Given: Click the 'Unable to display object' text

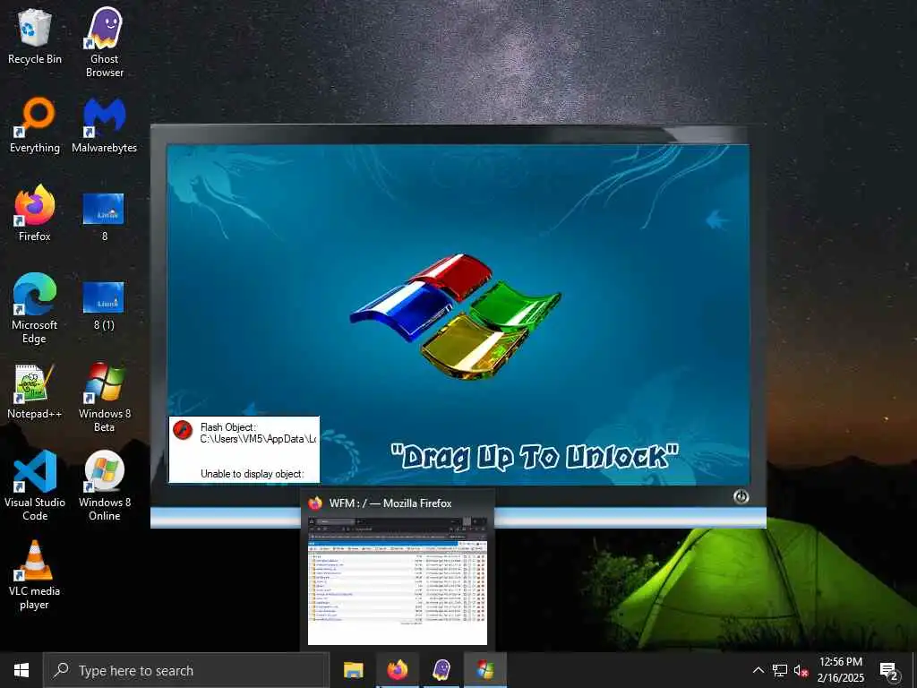Looking at the screenshot, I should 252,474.
